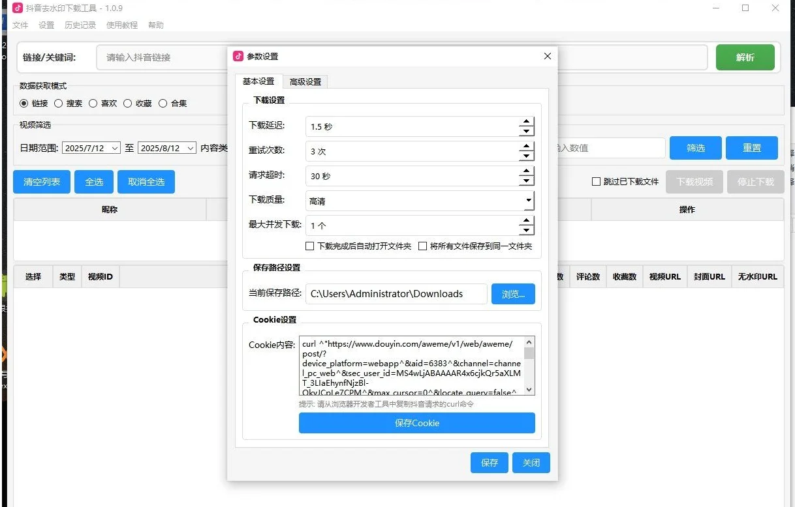Open the 设置 menu
Image resolution: width=795 pixels, height=507 pixels.
point(46,25)
